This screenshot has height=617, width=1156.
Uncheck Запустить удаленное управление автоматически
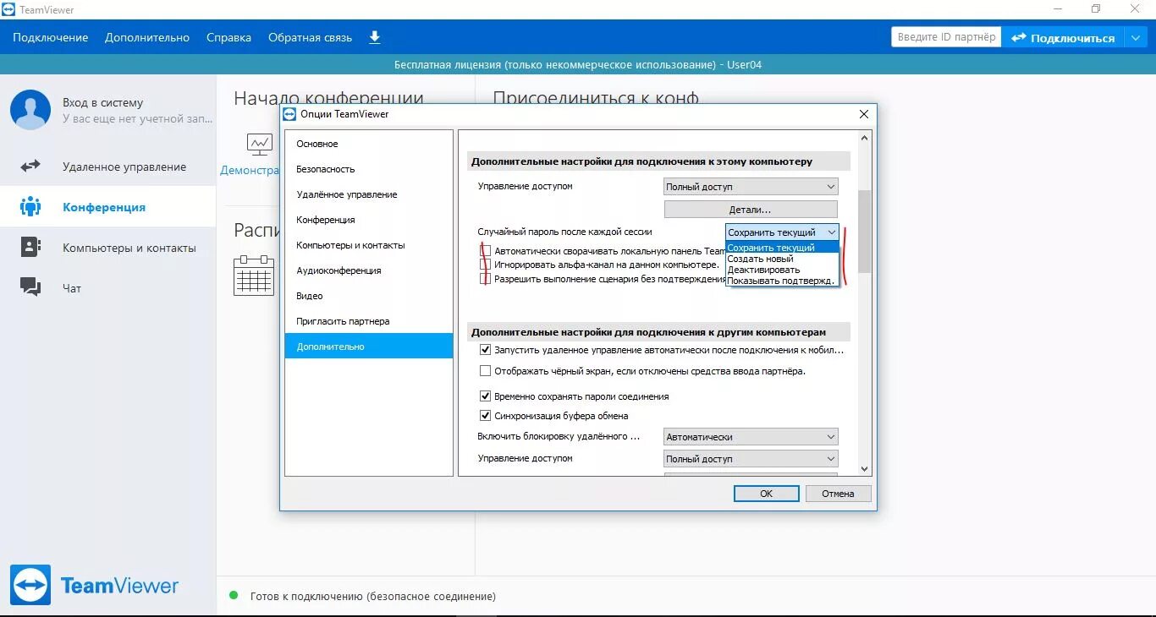click(486, 350)
